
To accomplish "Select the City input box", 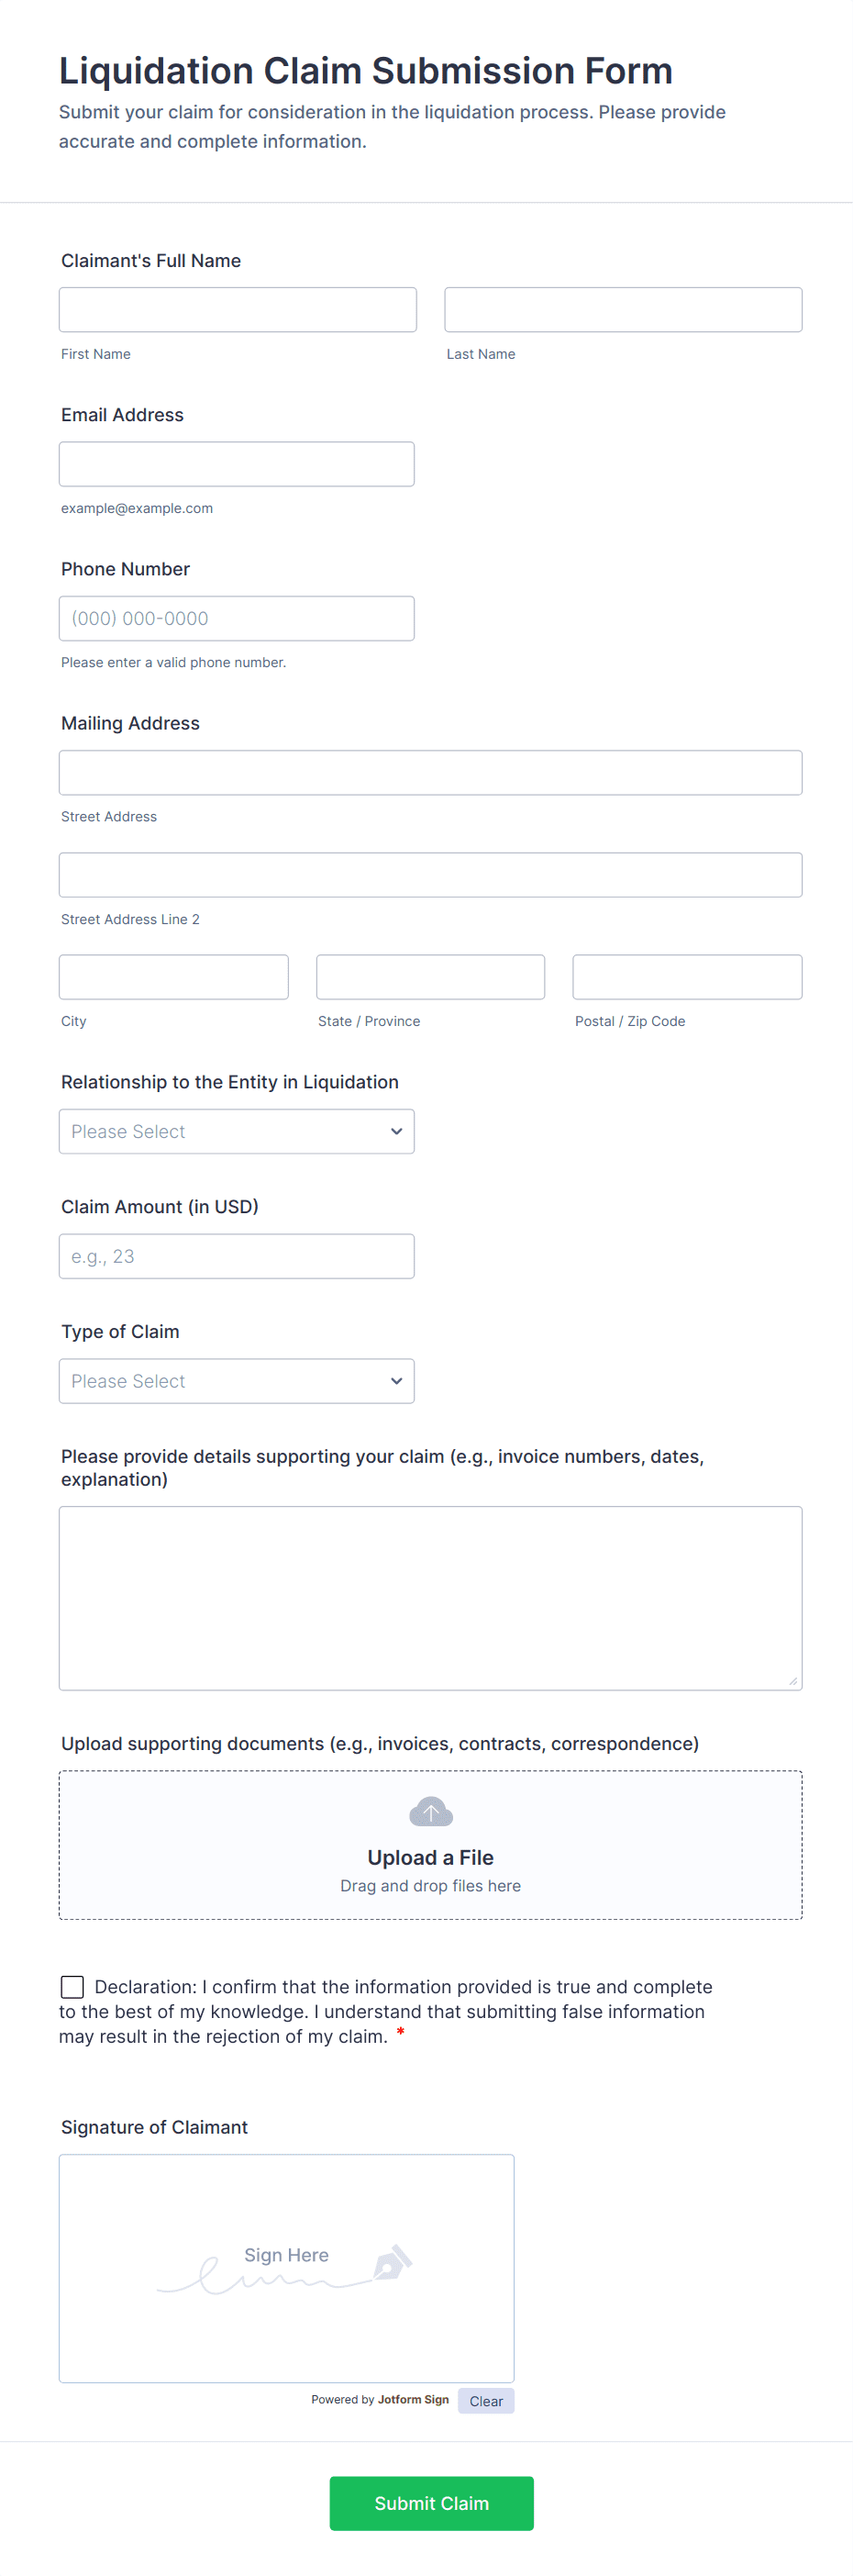I will (174, 977).
